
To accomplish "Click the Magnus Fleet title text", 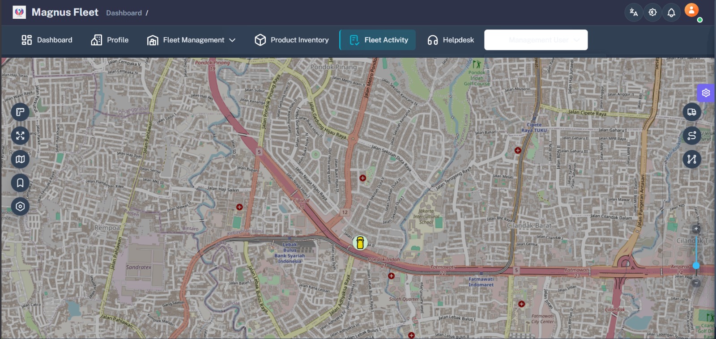I will tap(65, 12).
